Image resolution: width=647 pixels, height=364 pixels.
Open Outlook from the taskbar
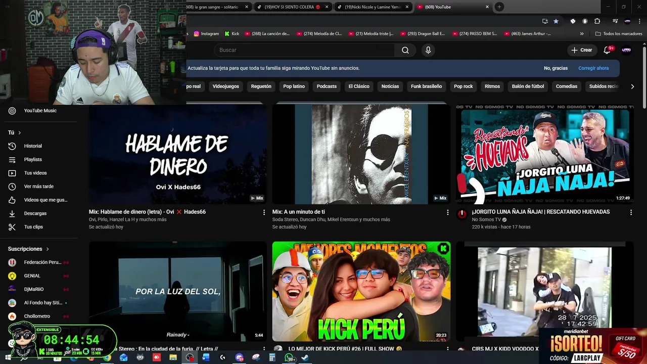click(123, 357)
